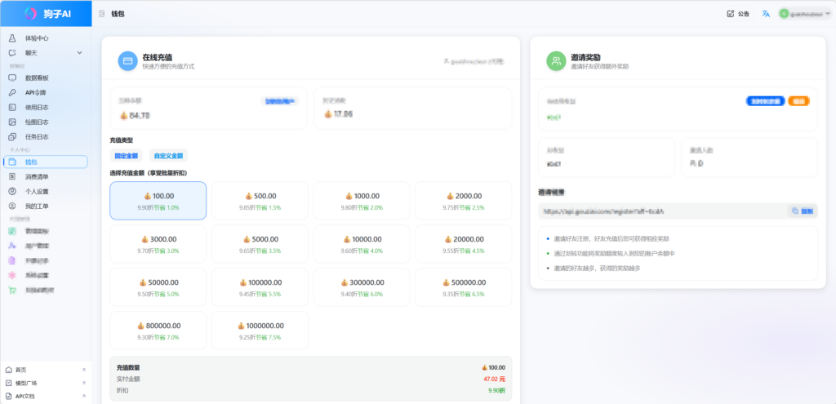The height and width of the screenshot is (404, 836).
Task: Select the 1000.00 recharge amount
Action: [x=362, y=201]
